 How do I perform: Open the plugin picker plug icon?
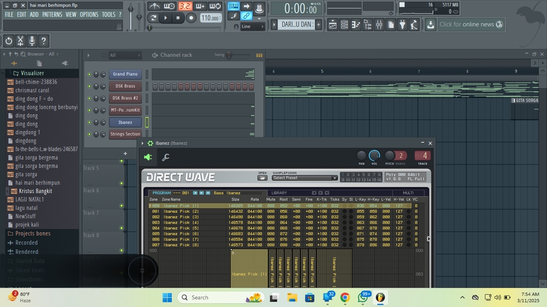(403, 24)
